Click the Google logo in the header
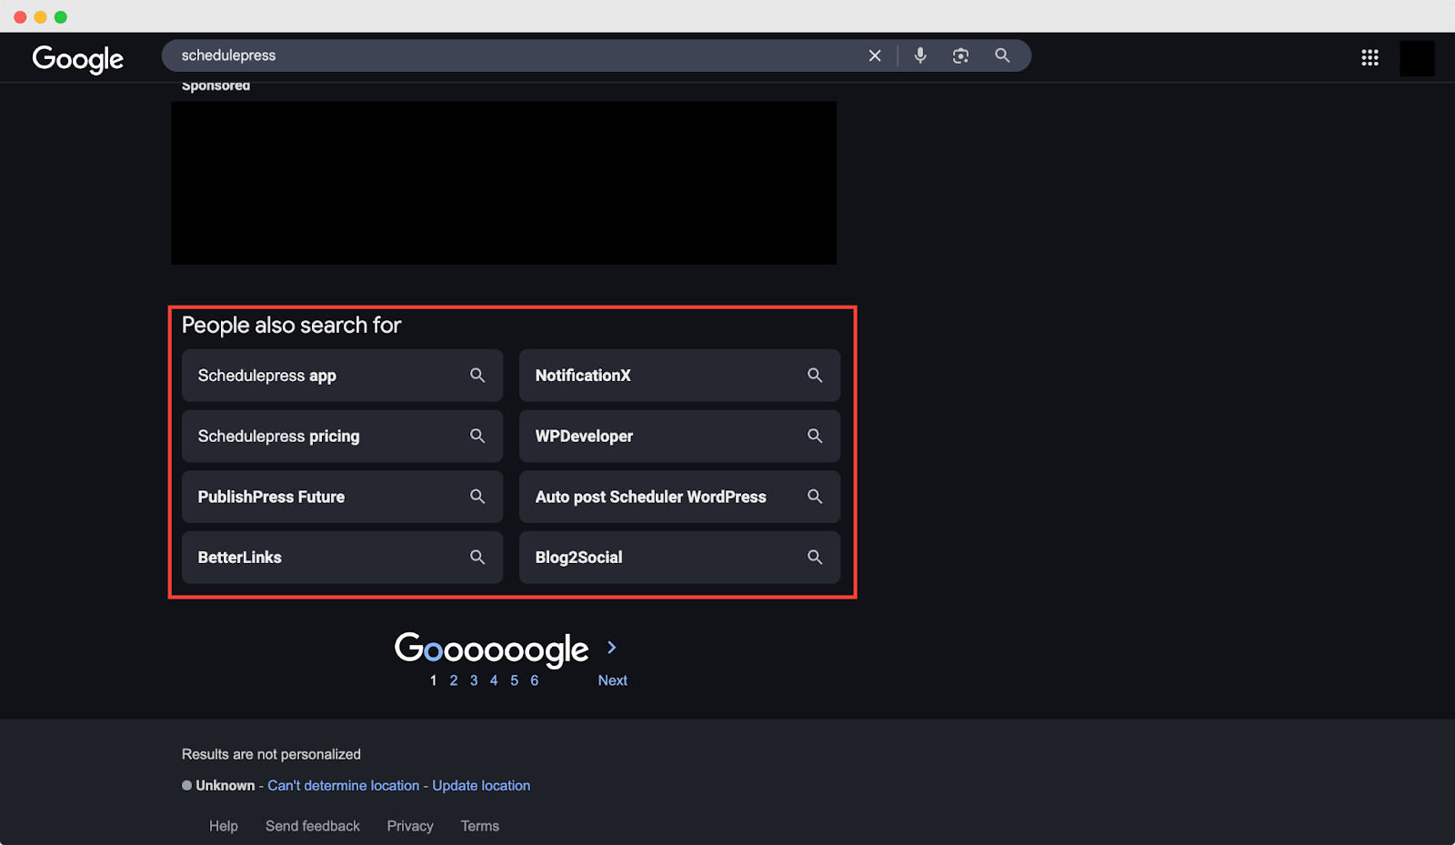This screenshot has height=845, width=1455. coord(78,59)
